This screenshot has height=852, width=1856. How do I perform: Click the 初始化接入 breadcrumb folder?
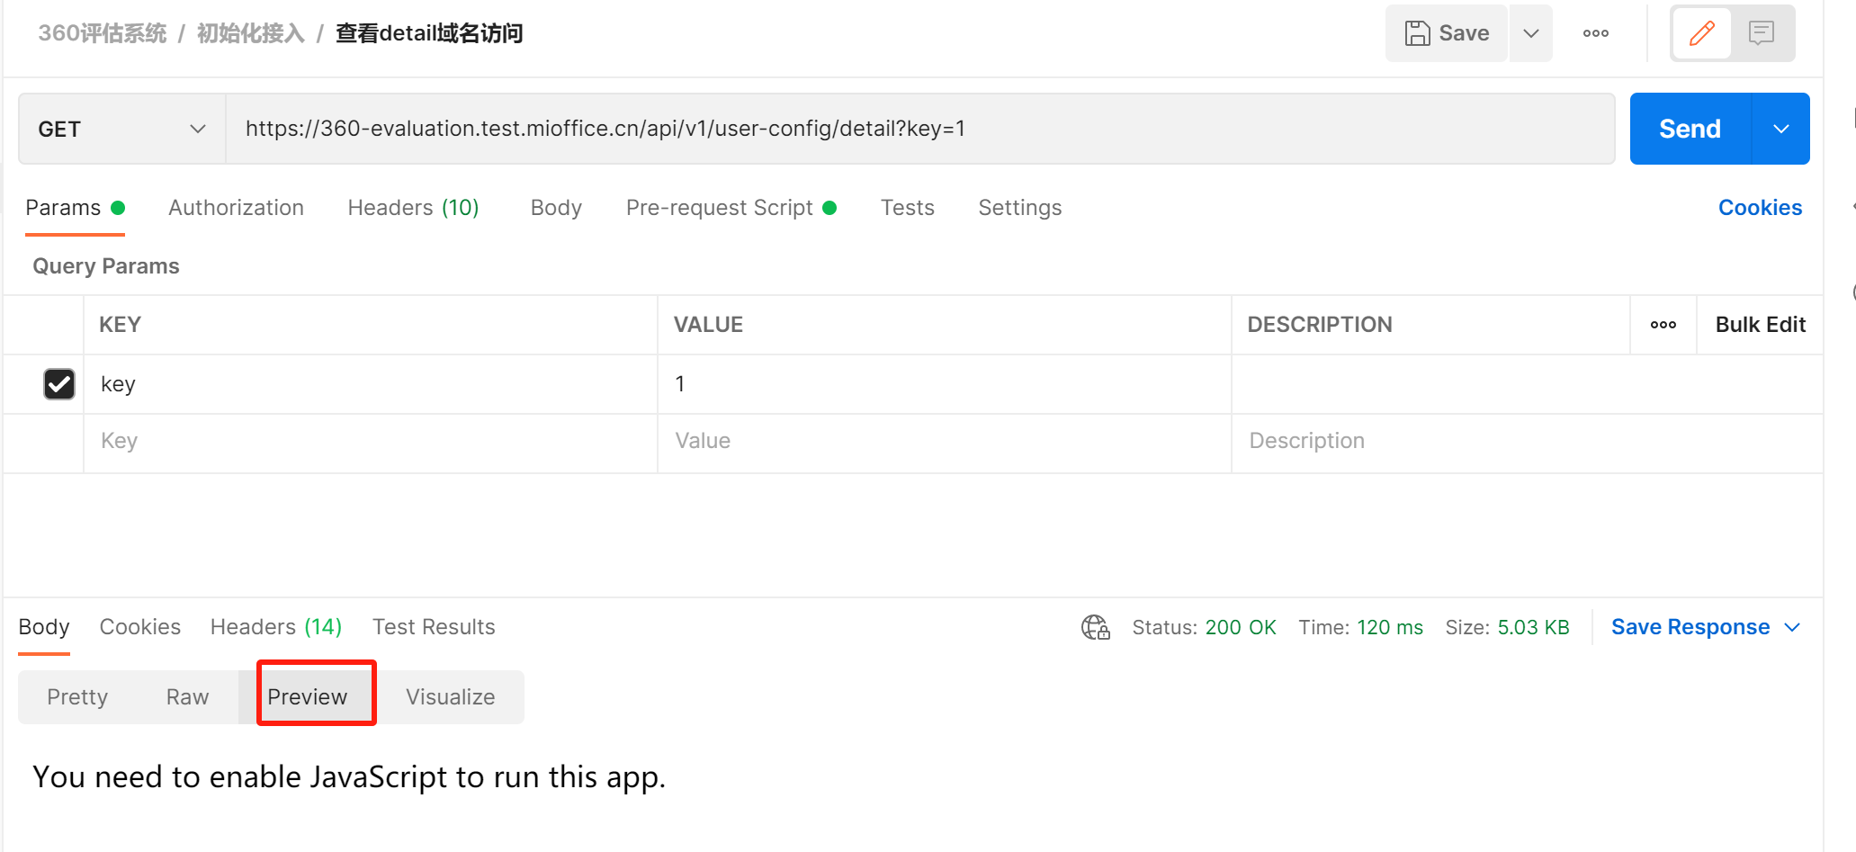pos(250,33)
